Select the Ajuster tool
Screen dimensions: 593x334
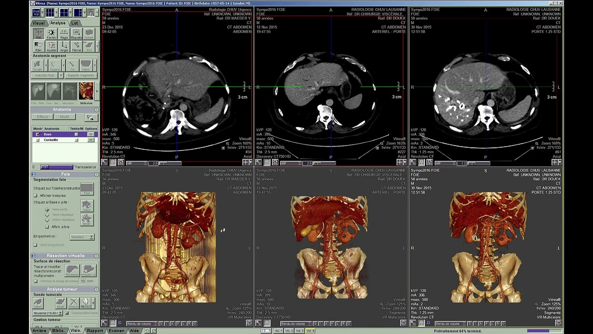tap(51, 46)
